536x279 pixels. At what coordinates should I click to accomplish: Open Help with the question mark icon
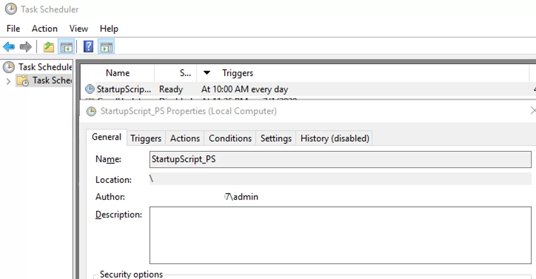click(x=88, y=47)
